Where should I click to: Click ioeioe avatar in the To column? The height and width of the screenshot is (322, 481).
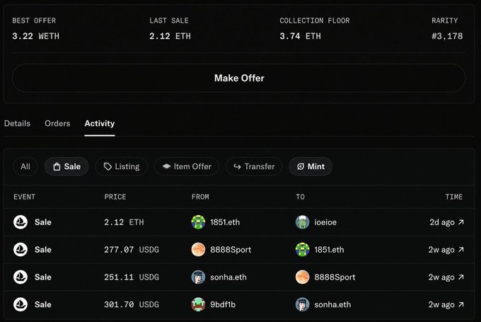[303, 222]
